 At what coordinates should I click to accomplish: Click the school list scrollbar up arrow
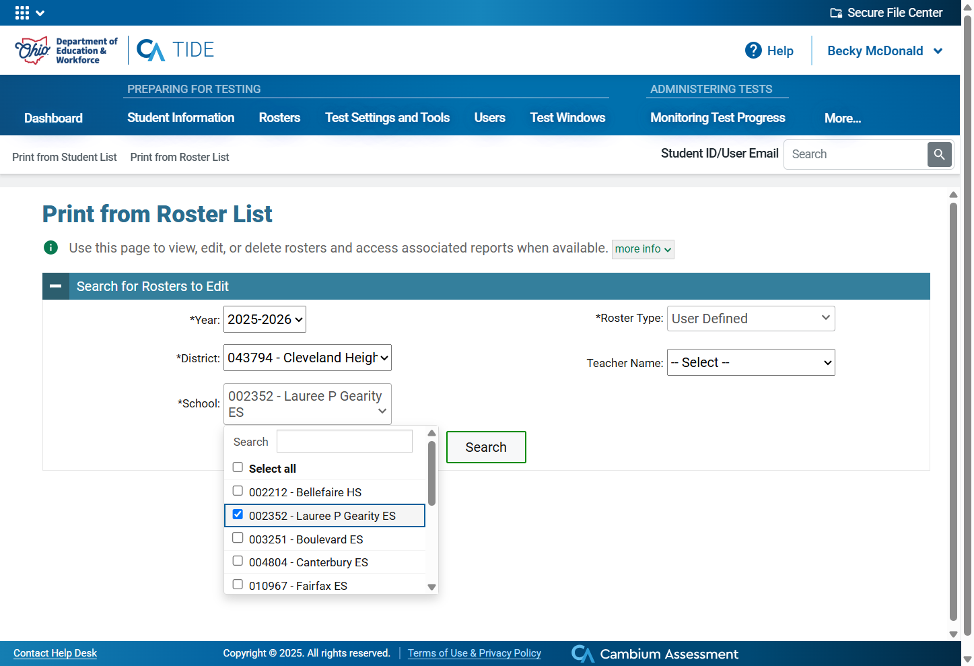click(432, 433)
